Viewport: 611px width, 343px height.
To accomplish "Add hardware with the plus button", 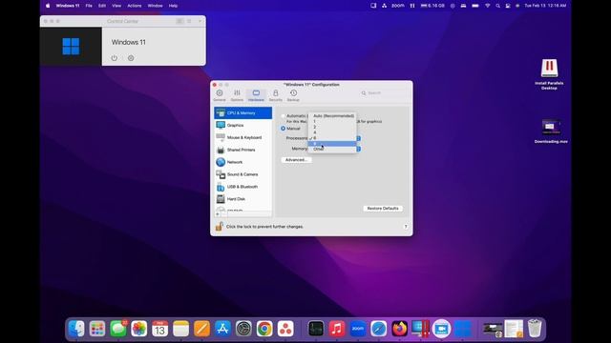I will pyautogui.click(x=218, y=213).
